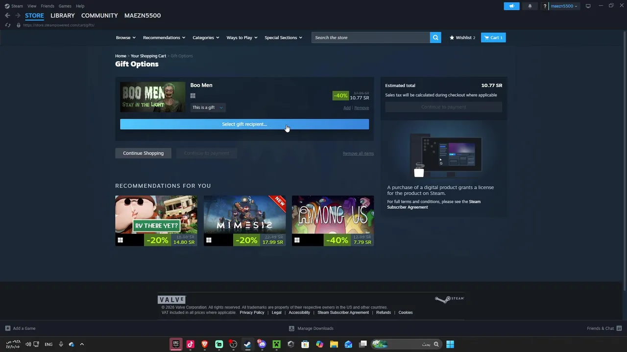Image resolution: width=627 pixels, height=352 pixels.
Task: Click the question mark avatar icon
Action: point(545,6)
